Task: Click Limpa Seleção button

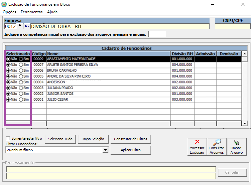Action: [x=93, y=139]
